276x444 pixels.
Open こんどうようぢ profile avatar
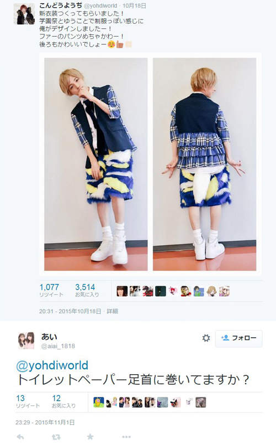tap(24, 14)
